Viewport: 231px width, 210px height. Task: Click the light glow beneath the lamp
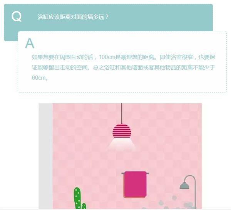pos(122,144)
